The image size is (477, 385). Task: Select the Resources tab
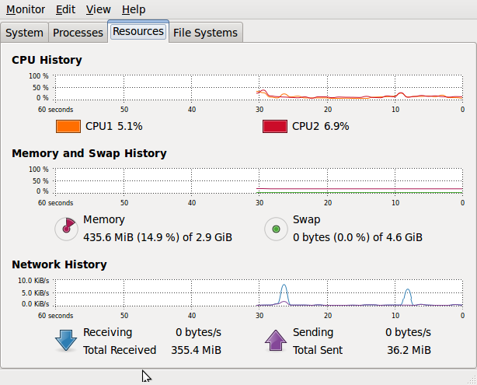pos(138,31)
